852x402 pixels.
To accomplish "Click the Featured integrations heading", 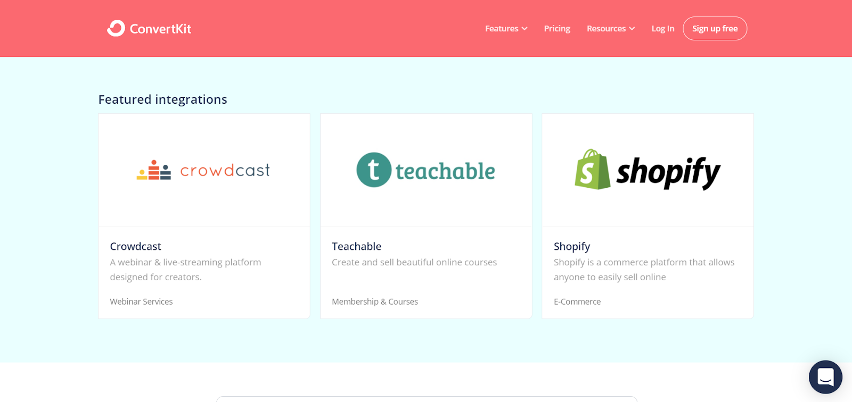I will pos(162,99).
